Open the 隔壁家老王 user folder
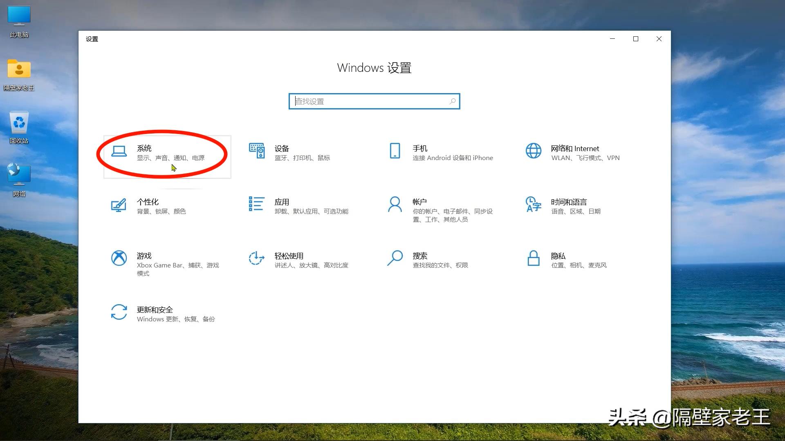Screen dimensions: 785x441 (18, 71)
